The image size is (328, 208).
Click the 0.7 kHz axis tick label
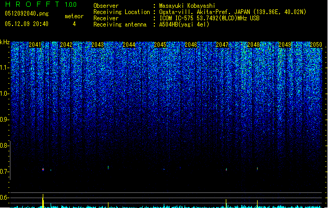(5, 172)
